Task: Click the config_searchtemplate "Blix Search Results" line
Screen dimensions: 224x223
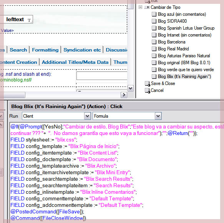Action: tap(72, 179)
